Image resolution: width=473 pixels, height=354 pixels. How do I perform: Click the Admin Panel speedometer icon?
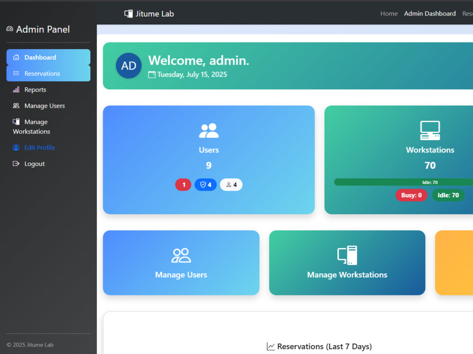[9, 29]
